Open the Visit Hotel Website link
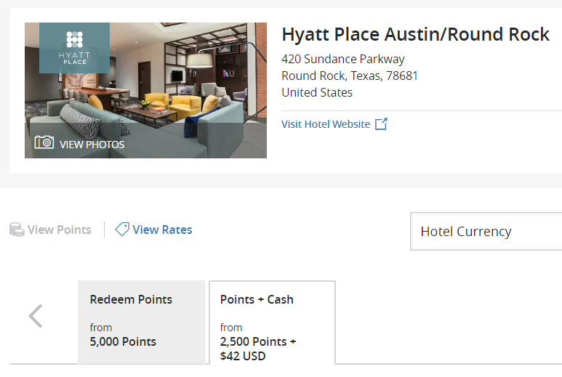This screenshot has width=562, height=377. click(326, 124)
